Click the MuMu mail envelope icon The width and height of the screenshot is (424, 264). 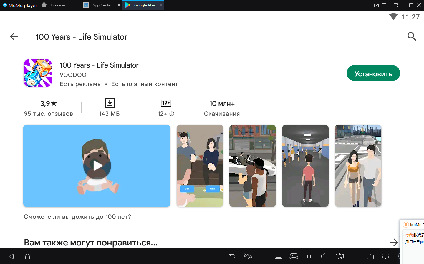point(376,5)
